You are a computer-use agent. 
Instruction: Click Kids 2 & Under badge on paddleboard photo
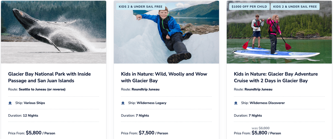(295, 7)
